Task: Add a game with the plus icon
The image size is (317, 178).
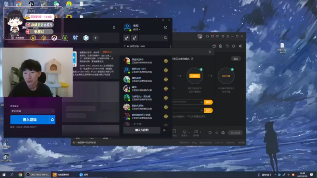Action: 95,38
